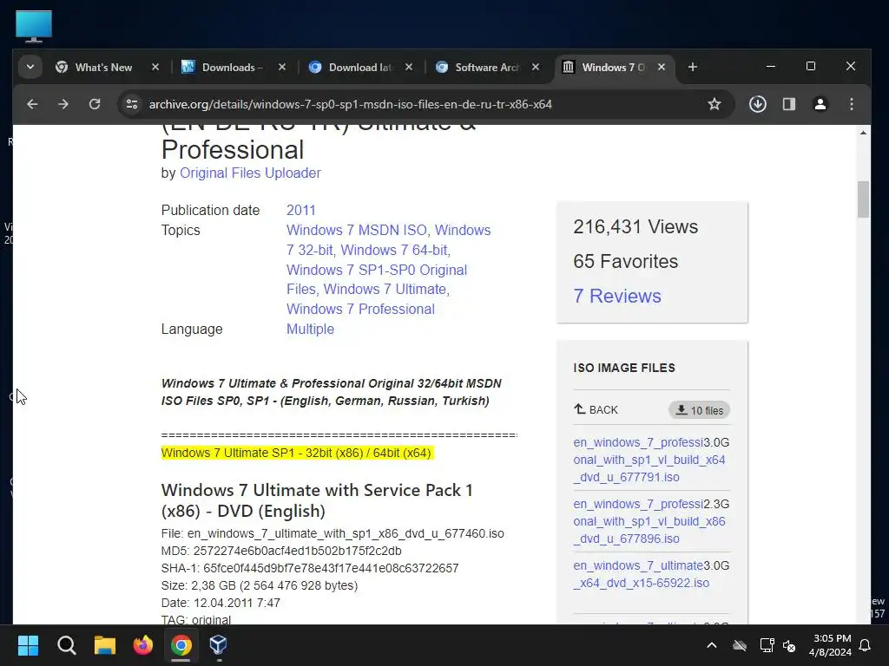Click the 2011 publication date link
This screenshot has height=666, width=889.
point(300,210)
